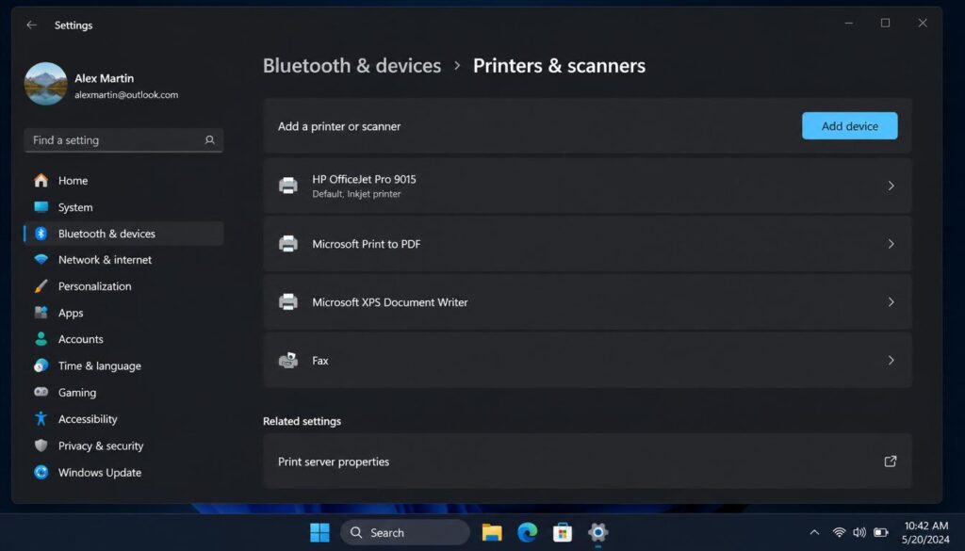Click the battery icon in the system tray
965x551 pixels.
[x=881, y=532]
